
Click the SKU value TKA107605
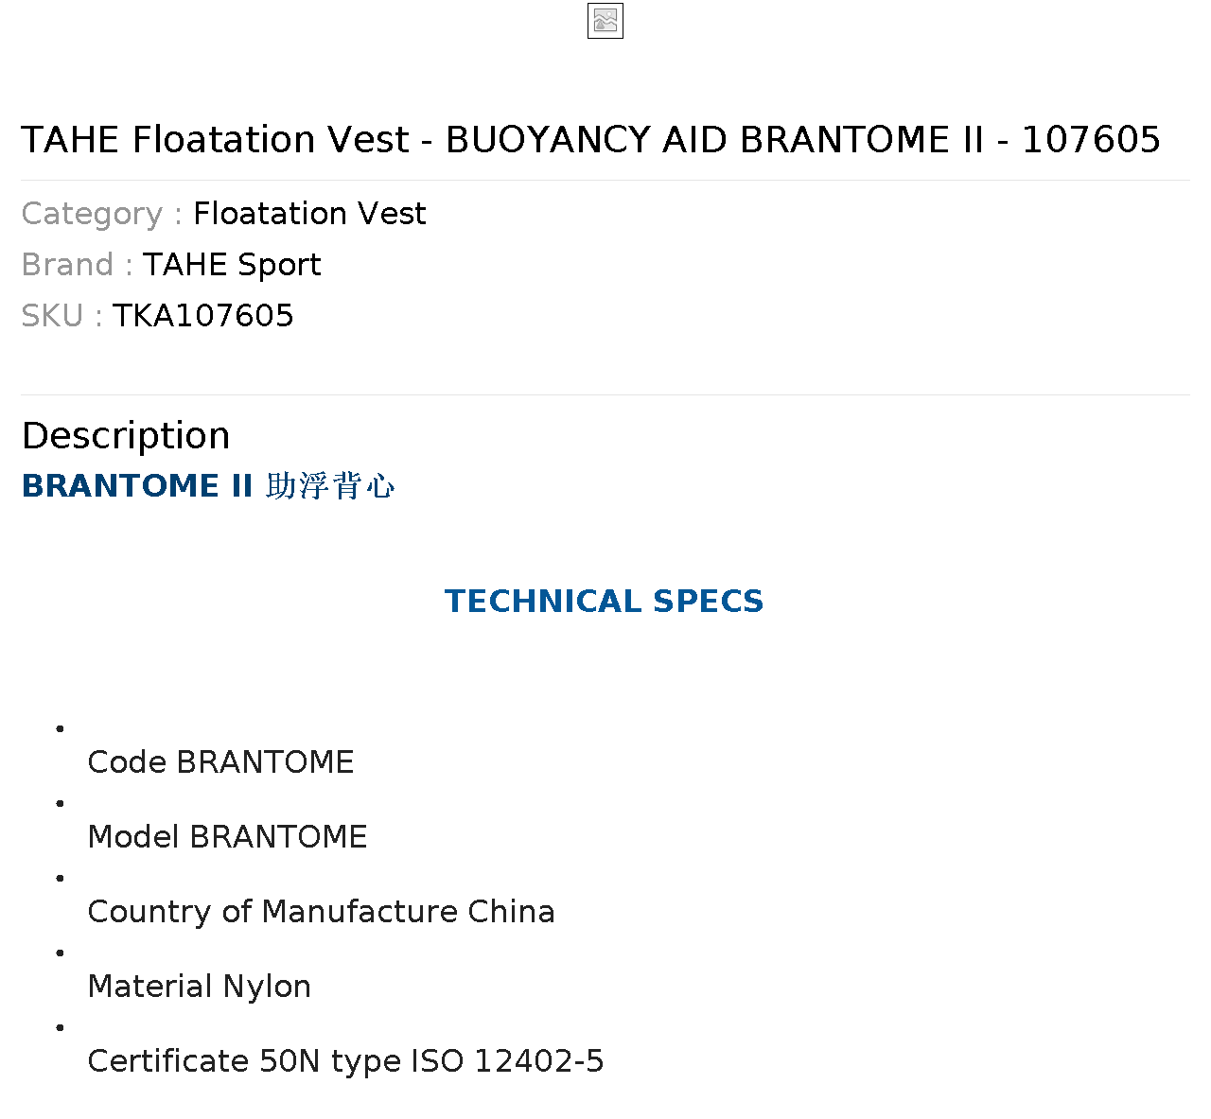point(203,316)
